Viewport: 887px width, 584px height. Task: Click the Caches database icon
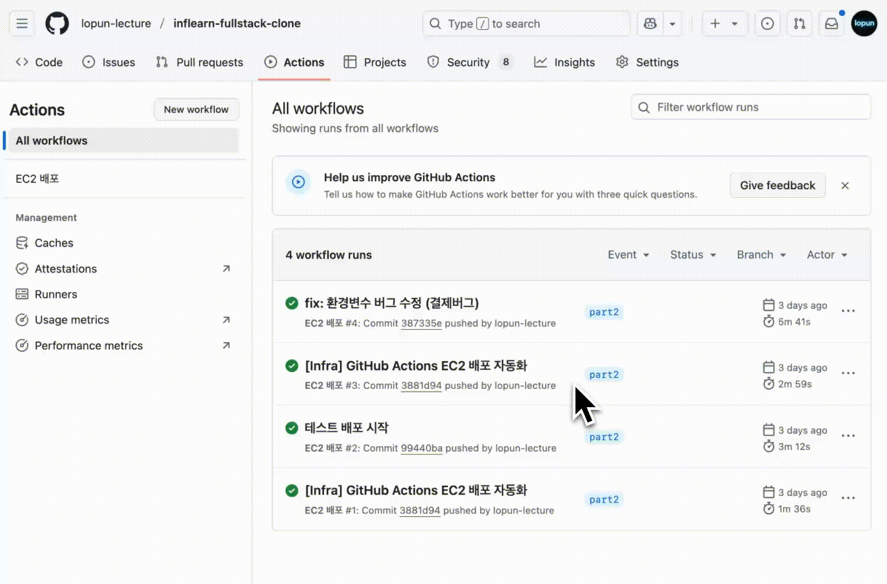[x=22, y=243]
